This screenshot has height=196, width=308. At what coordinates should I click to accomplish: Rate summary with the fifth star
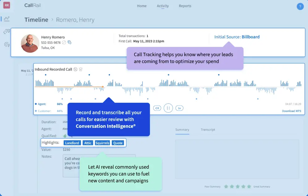[x=249, y=186]
